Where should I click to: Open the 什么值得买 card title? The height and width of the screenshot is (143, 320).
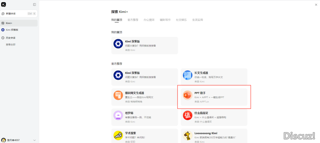coord(201,113)
